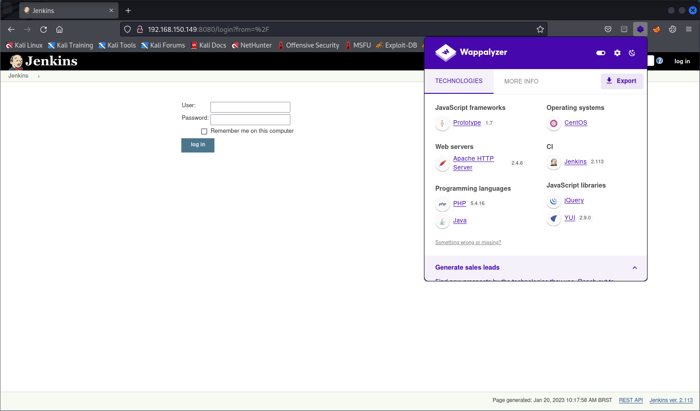Focus the Password input field

[x=250, y=120]
